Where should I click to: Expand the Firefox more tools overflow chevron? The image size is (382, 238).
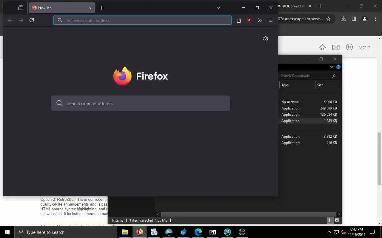click(x=260, y=20)
